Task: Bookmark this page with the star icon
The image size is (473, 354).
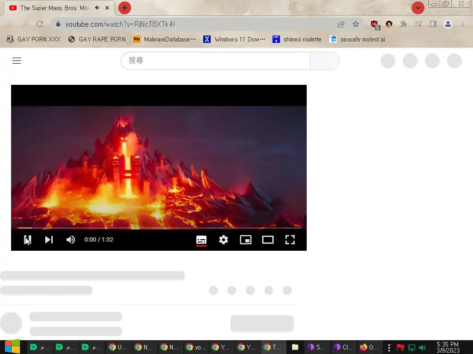Action: click(x=356, y=24)
